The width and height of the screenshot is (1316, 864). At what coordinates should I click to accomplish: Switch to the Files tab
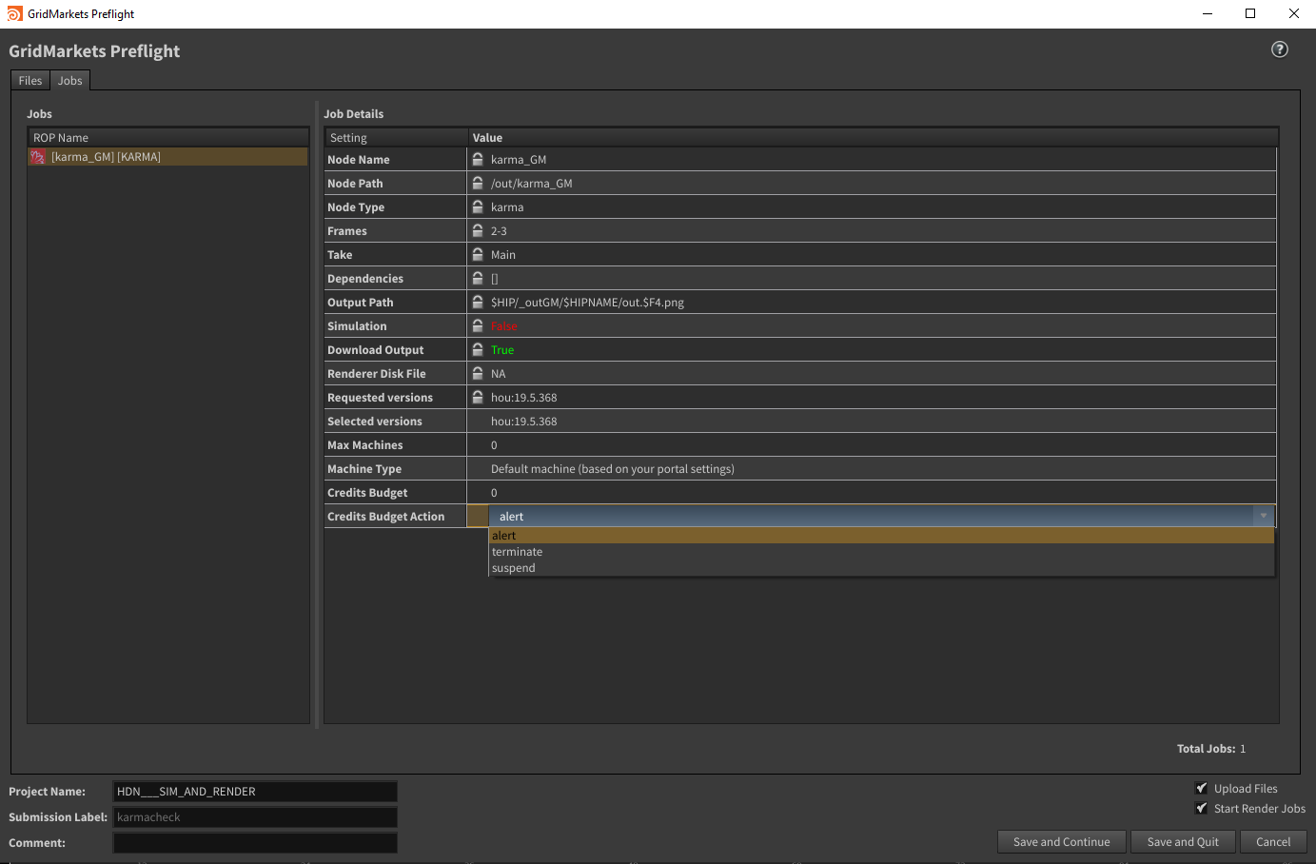pos(30,81)
